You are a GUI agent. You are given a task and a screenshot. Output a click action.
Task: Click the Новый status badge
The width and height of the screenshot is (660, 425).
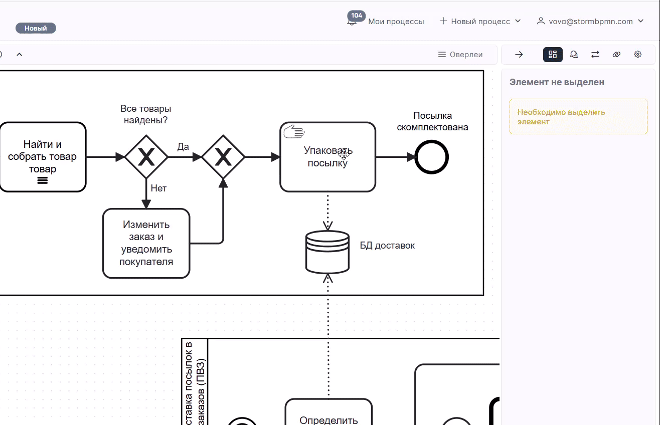click(36, 28)
